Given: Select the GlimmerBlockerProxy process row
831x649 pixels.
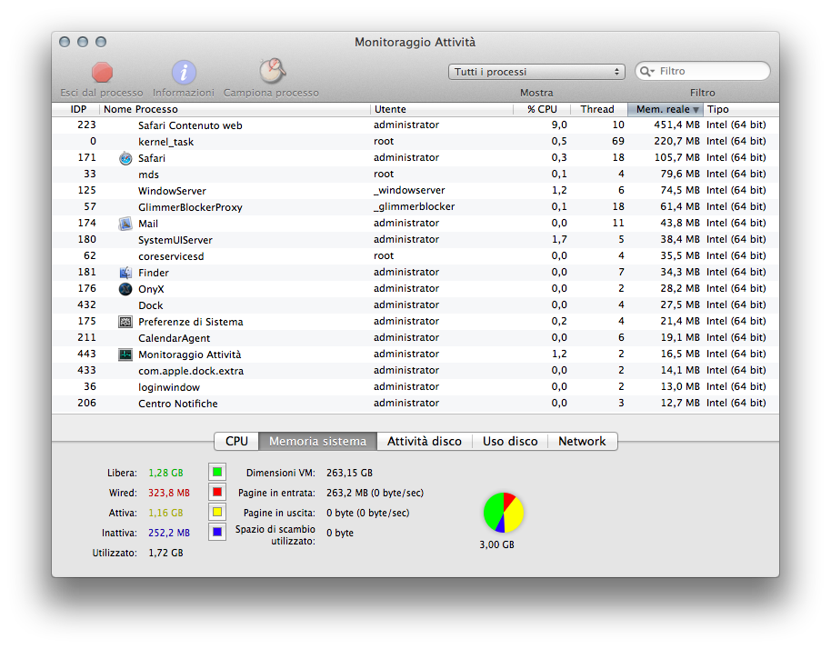Looking at the screenshot, I should pos(415,207).
